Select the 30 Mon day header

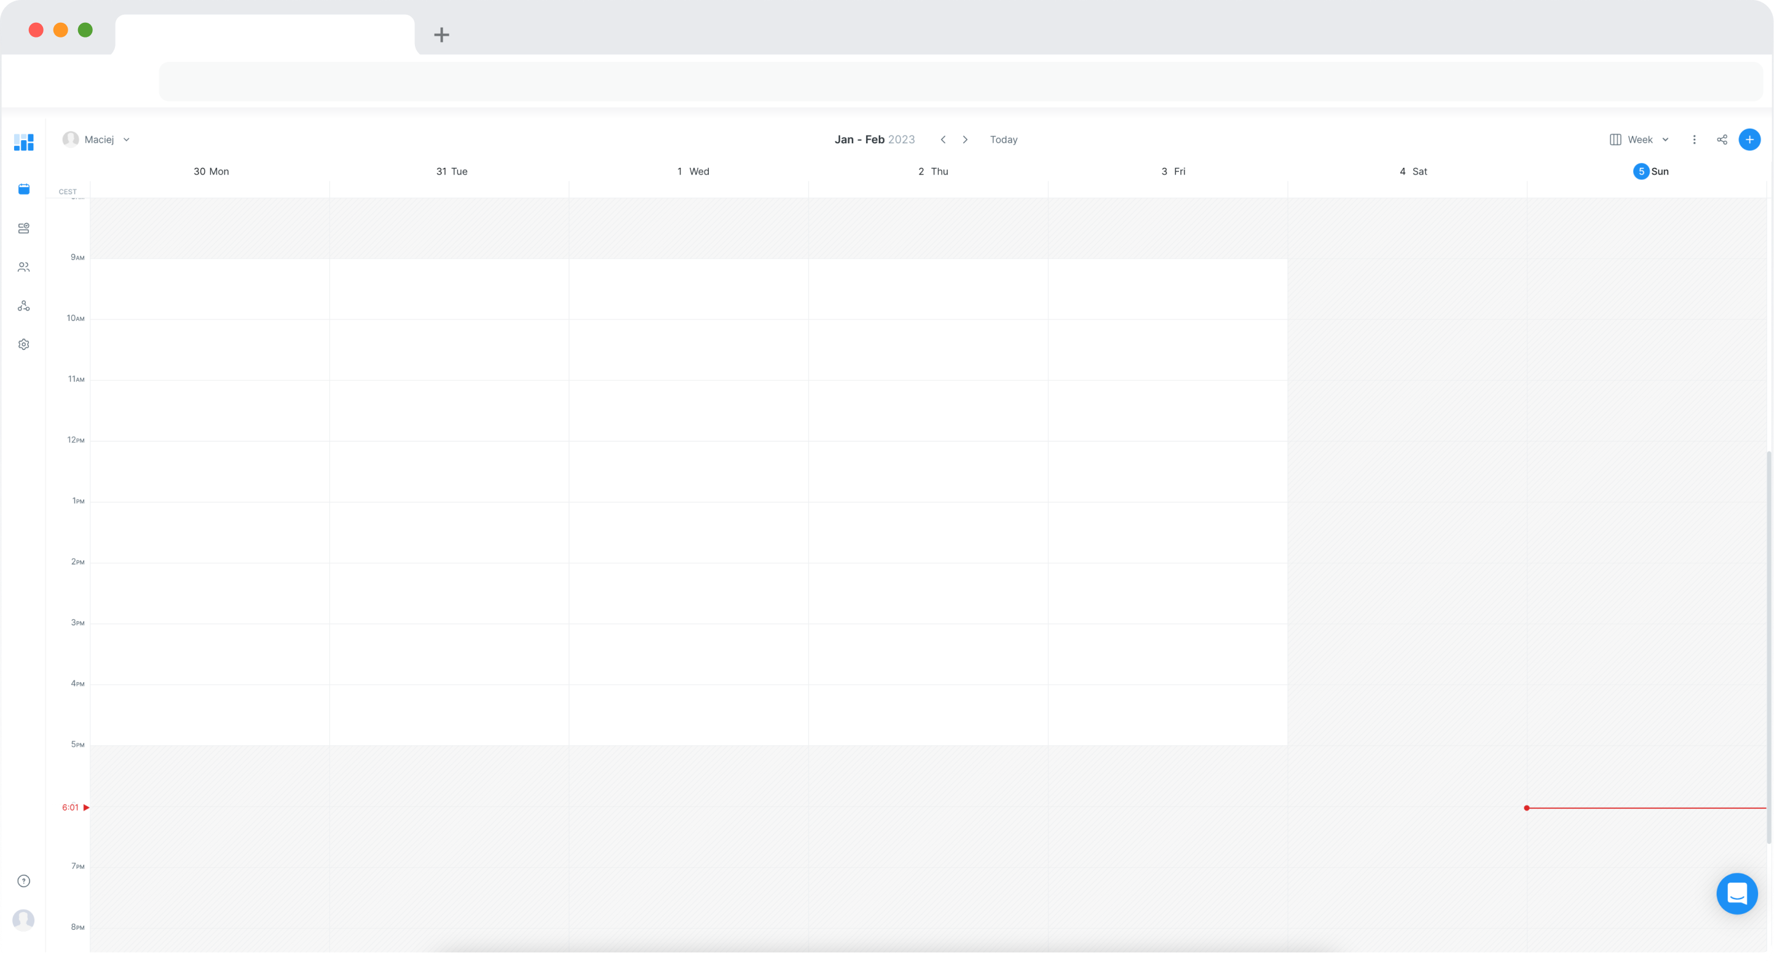pyautogui.click(x=211, y=172)
